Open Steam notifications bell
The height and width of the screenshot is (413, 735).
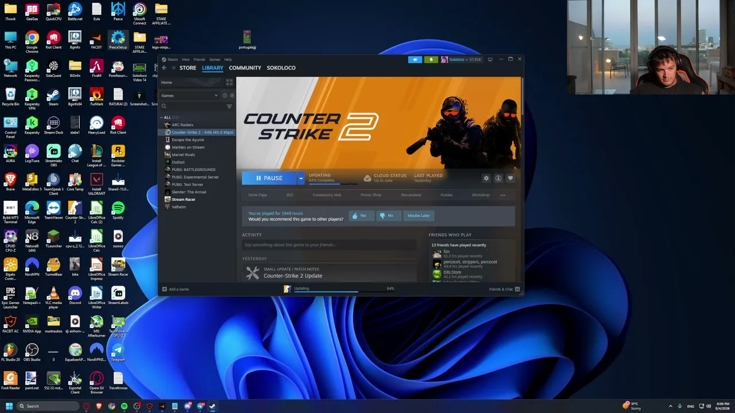[431, 59]
